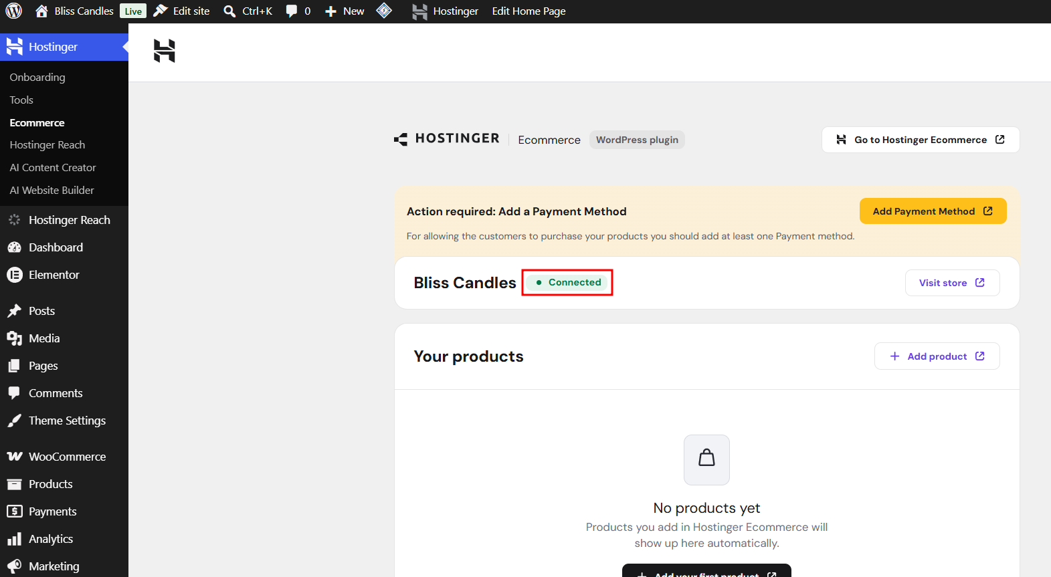The image size is (1051, 577).
Task: Click the Analytics bar chart icon
Action: [14, 539]
